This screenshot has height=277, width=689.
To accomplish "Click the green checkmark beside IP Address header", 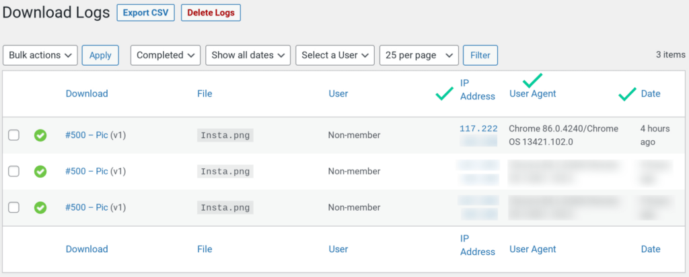I will pos(444,95).
